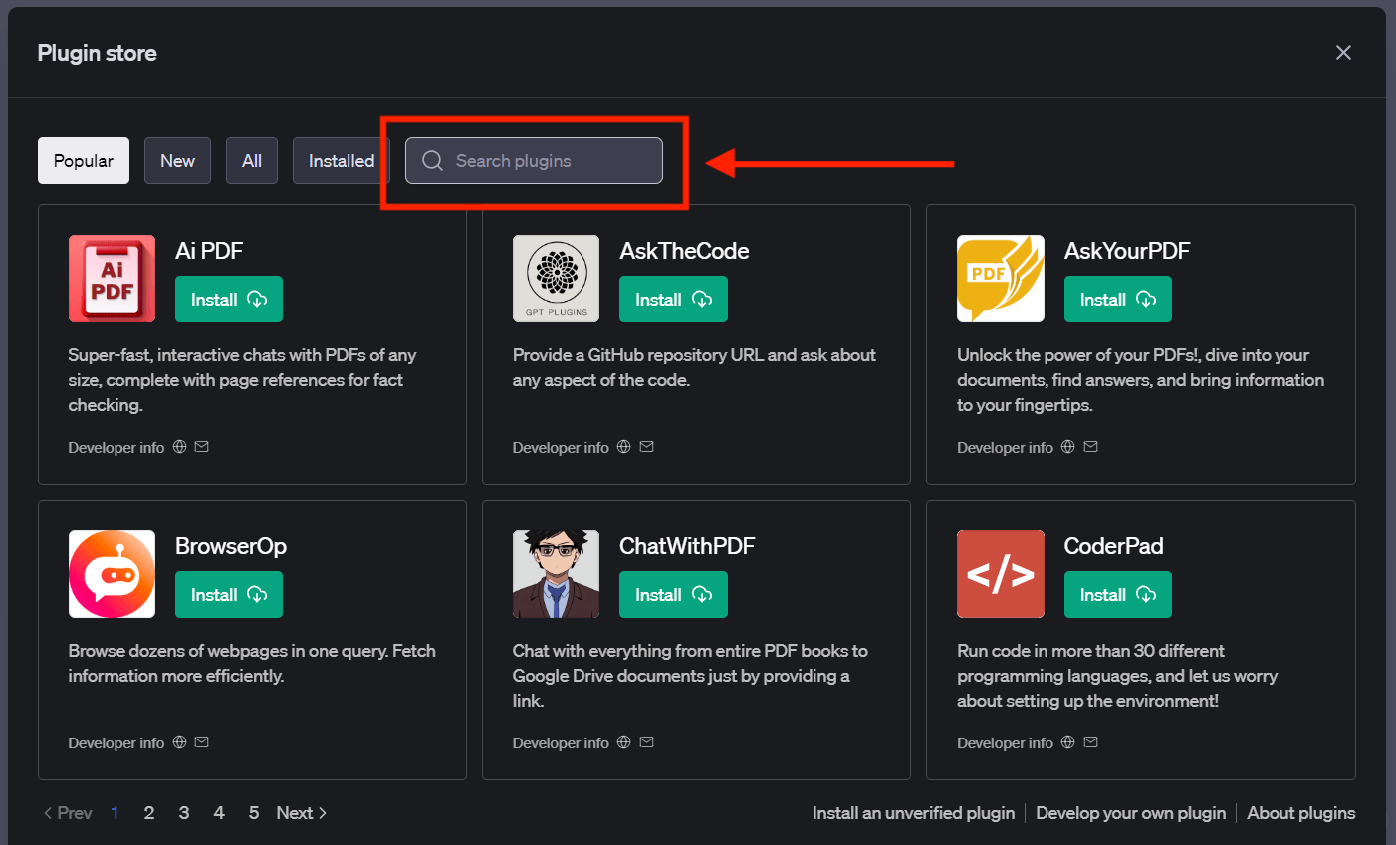The height and width of the screenshot is (845, 1396).
Task: Open About plugins link
Action: (1301, 813)
